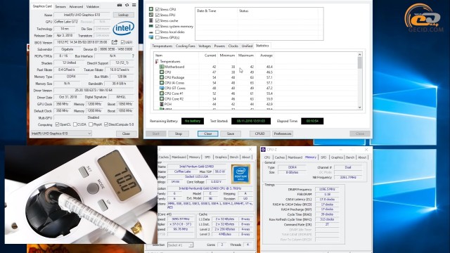This screenshot has height=253, width=450.
Task: Toggle the Stress CPU checkbox
Action: tap(157, 9)
